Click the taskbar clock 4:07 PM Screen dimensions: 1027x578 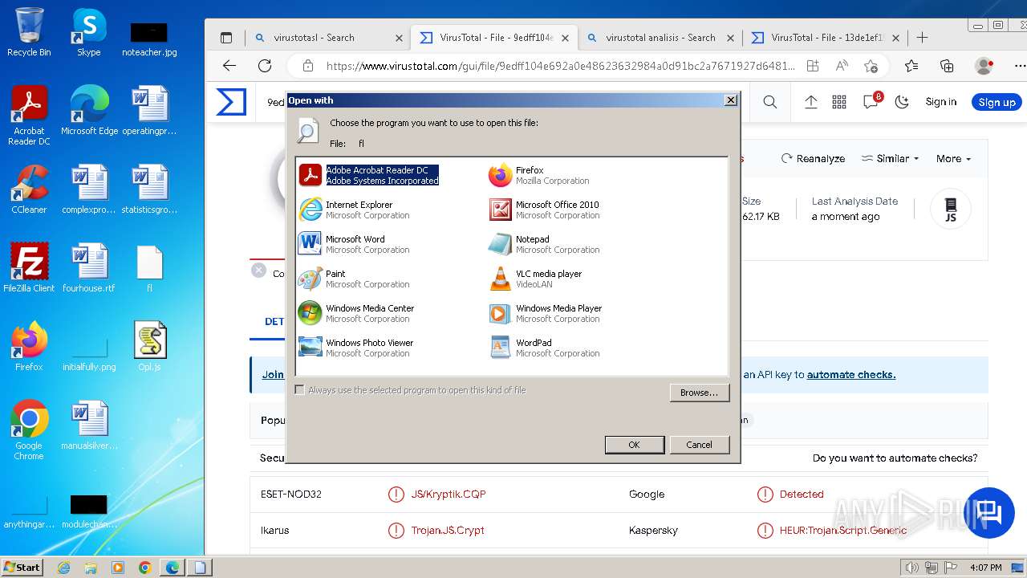(985, 568)
